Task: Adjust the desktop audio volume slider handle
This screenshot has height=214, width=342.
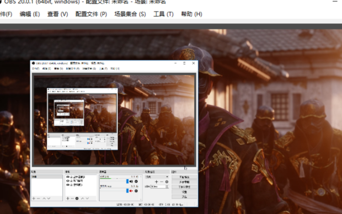Action: 127,181
